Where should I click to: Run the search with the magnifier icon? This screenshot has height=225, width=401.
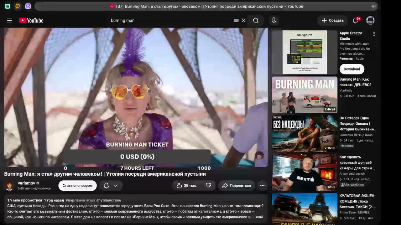(256, 20)
